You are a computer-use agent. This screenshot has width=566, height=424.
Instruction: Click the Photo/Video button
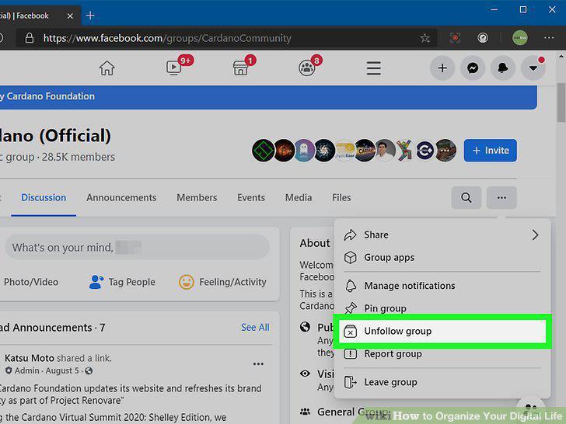point(30,282)
